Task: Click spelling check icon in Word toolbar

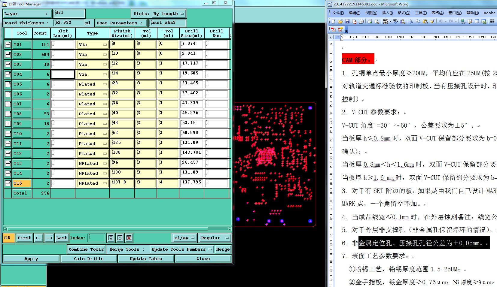Action: [x=395, y=21]
